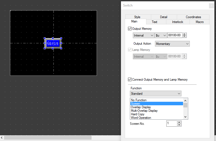Switch to the Text tab
The image size is (216, 141).
[x=154, y=22]
